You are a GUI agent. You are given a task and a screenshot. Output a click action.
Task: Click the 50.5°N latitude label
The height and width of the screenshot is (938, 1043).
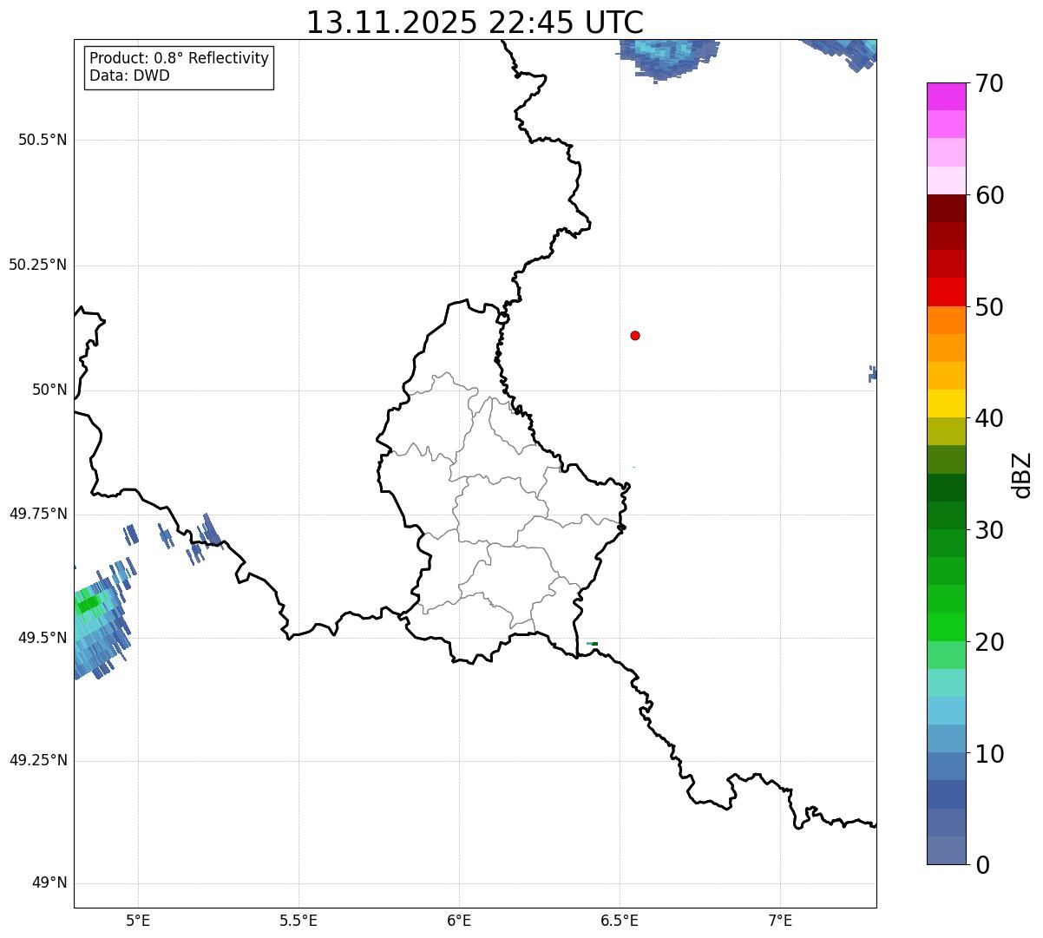pos(43,140)
